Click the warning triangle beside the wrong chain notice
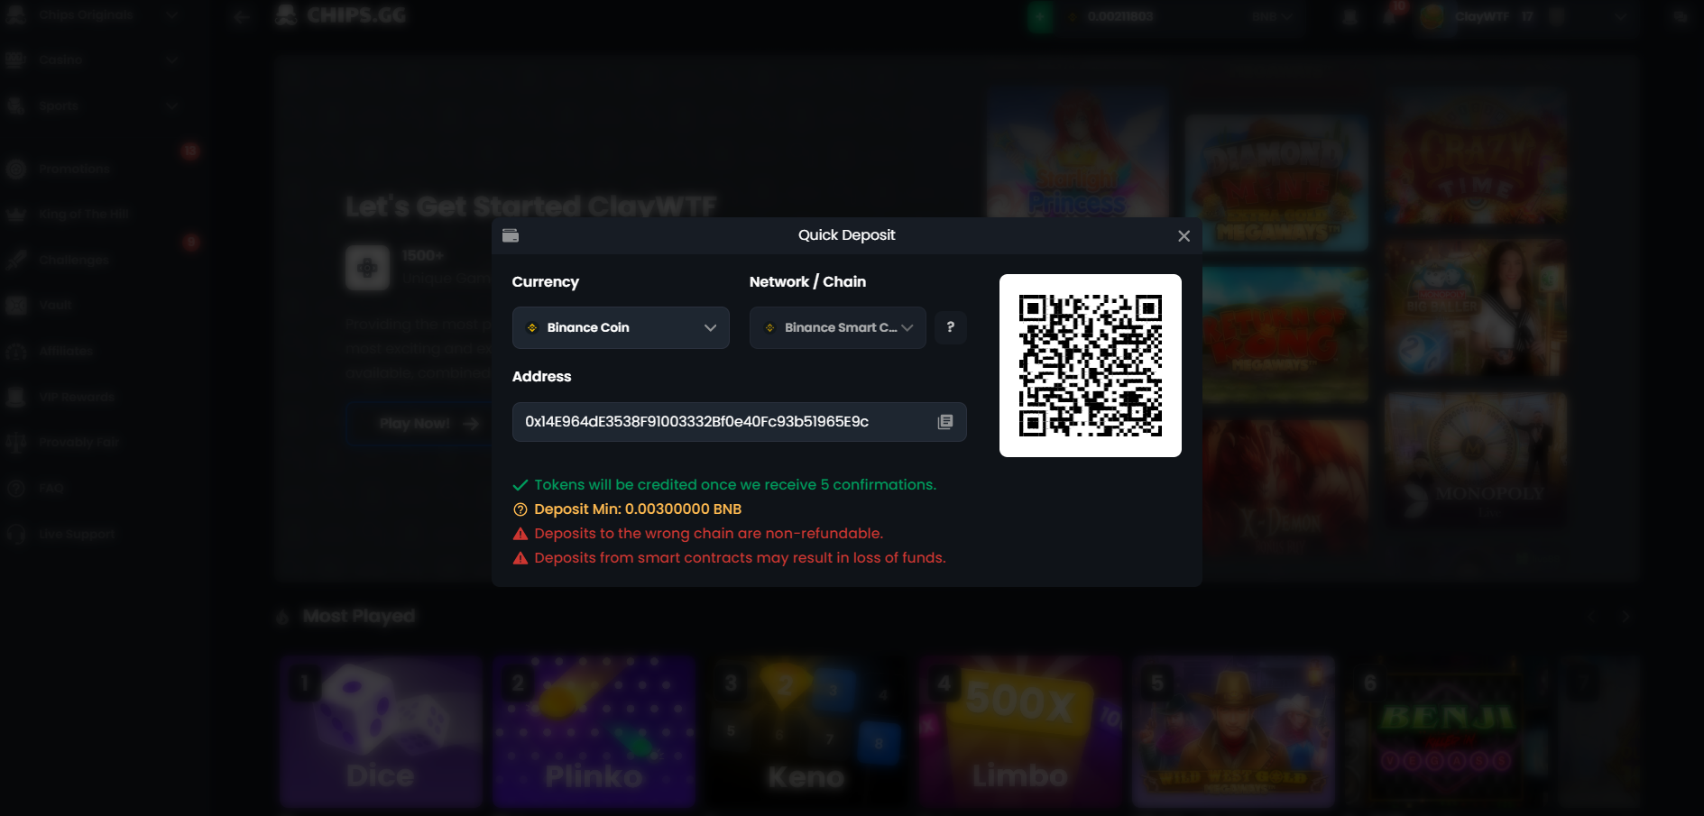The height and width of the screenshot is (816, 1704). point(520,534)
